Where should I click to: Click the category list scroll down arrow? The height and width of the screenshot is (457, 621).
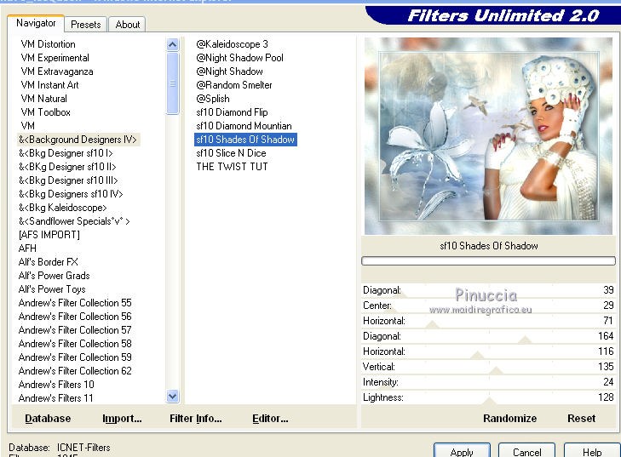click(172, 396)
